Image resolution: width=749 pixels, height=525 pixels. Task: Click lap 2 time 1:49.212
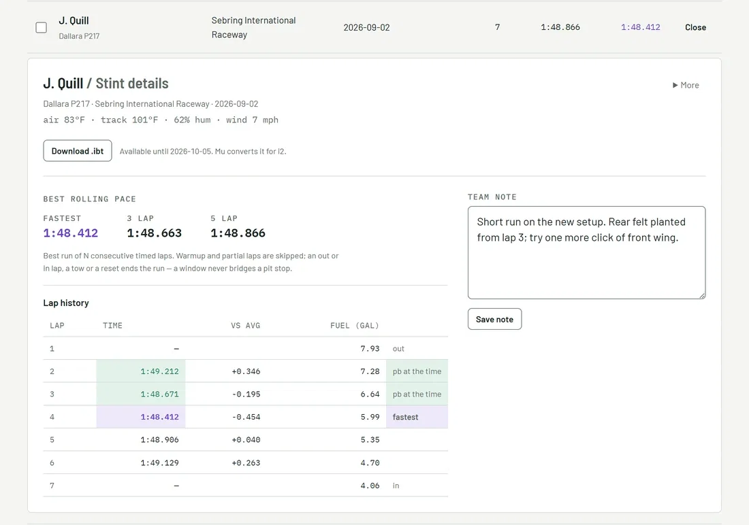159,371
